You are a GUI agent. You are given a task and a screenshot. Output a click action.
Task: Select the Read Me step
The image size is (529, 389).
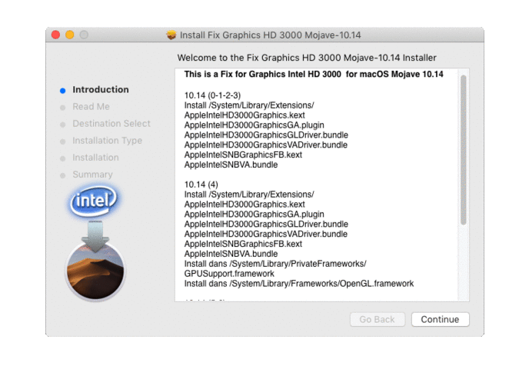click(91, 107)
